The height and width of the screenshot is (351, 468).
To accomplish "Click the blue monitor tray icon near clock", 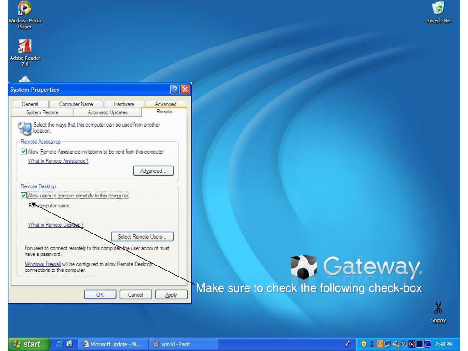I will point(428,344).
